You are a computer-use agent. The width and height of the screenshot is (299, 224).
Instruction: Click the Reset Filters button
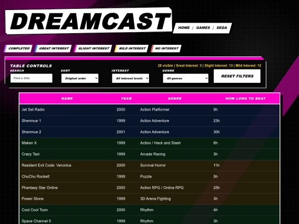(237, 76)
